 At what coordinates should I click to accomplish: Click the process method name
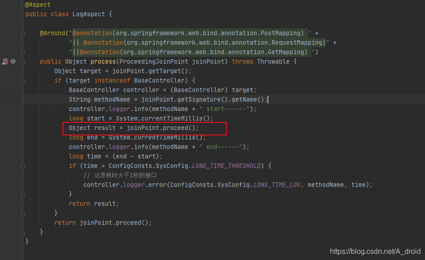pos(103,62)
